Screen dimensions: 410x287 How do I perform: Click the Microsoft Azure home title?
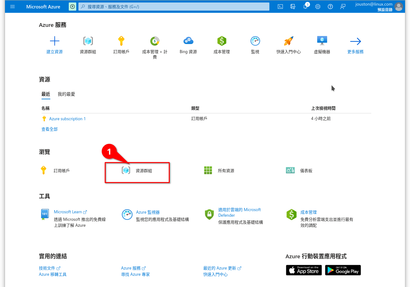43,7
